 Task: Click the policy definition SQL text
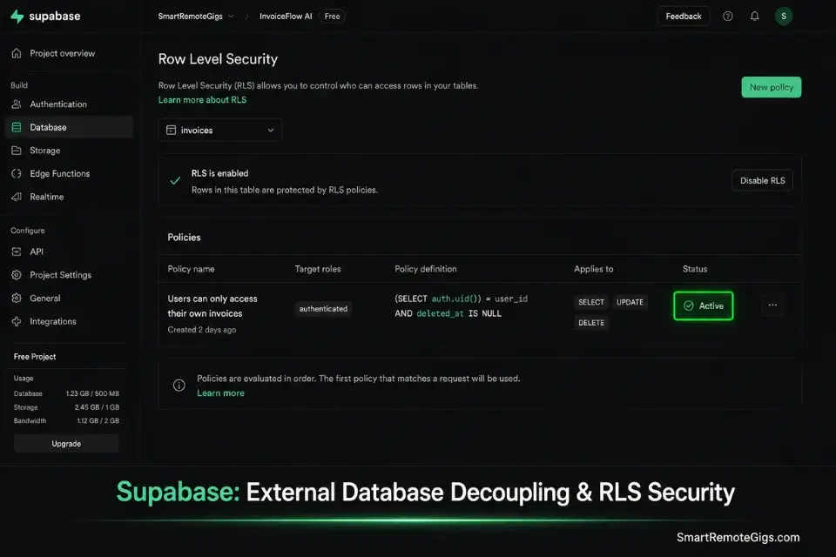click(462, 306)
